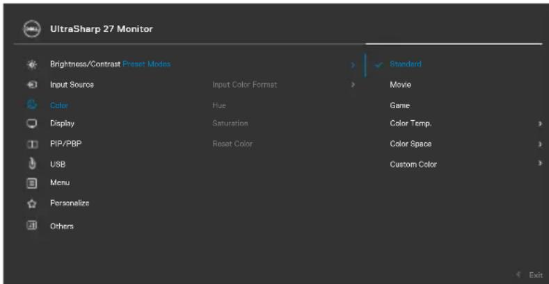Choose the Game preset mode
The height and width of the screenshot is (284, 549).
coord(400,106)
